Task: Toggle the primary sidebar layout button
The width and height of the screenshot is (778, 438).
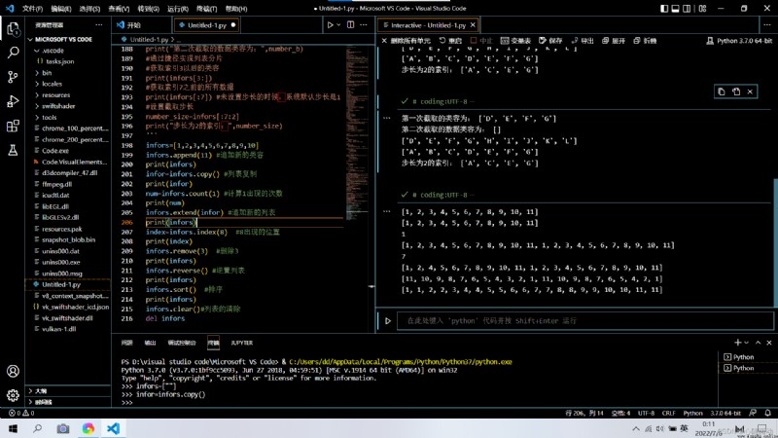Action: [664, 9]
